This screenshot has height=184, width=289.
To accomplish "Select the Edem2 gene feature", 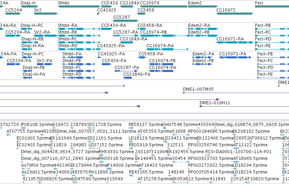I will pos(203,6).
